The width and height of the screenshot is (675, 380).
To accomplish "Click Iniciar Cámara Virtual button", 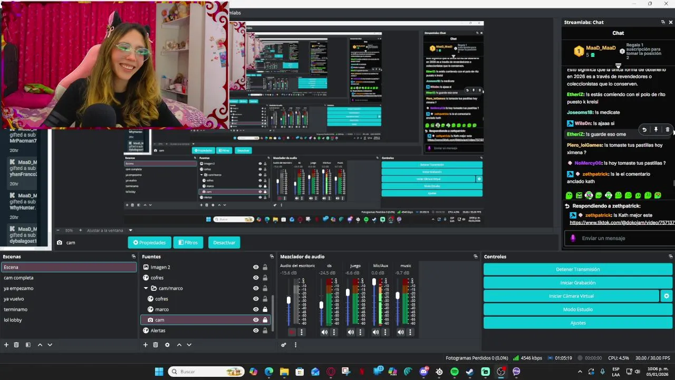I will (571, 296).
